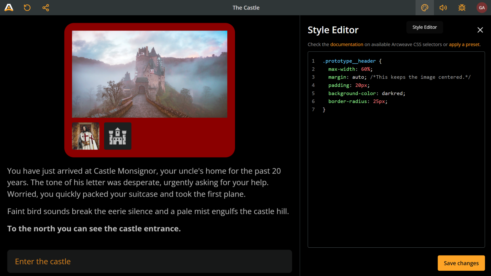
Task: Click the darkred background-color value
Action: (x=392, y=93)
